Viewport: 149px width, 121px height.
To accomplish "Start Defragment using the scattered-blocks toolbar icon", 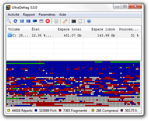I will 22,21.
